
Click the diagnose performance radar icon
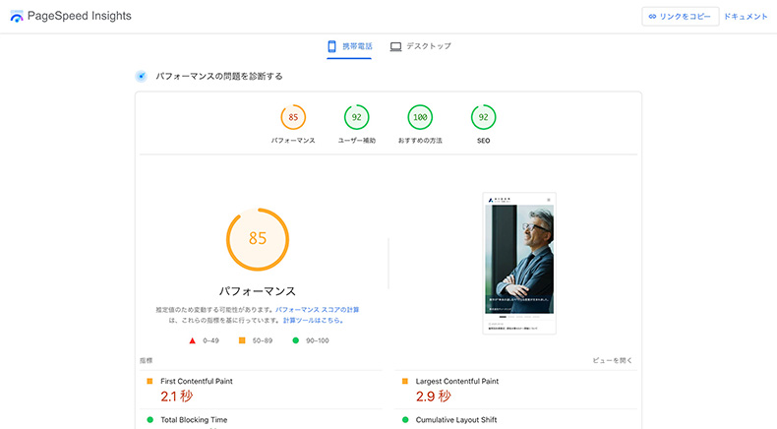(142, 77)
